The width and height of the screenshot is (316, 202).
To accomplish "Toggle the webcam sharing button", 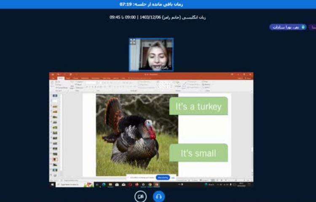I will [x=140, y=197].
